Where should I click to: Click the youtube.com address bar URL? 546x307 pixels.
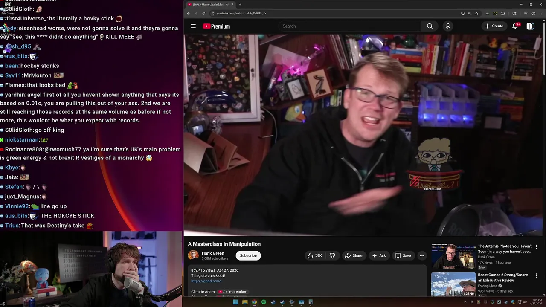pyautogui.click(x=241, y=13)
